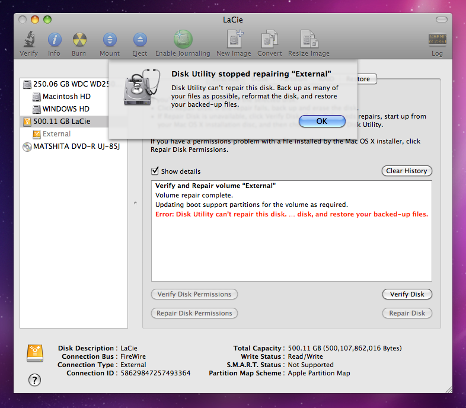Click the Write Status 'Read/Write' value

click(x=305, y=356)
